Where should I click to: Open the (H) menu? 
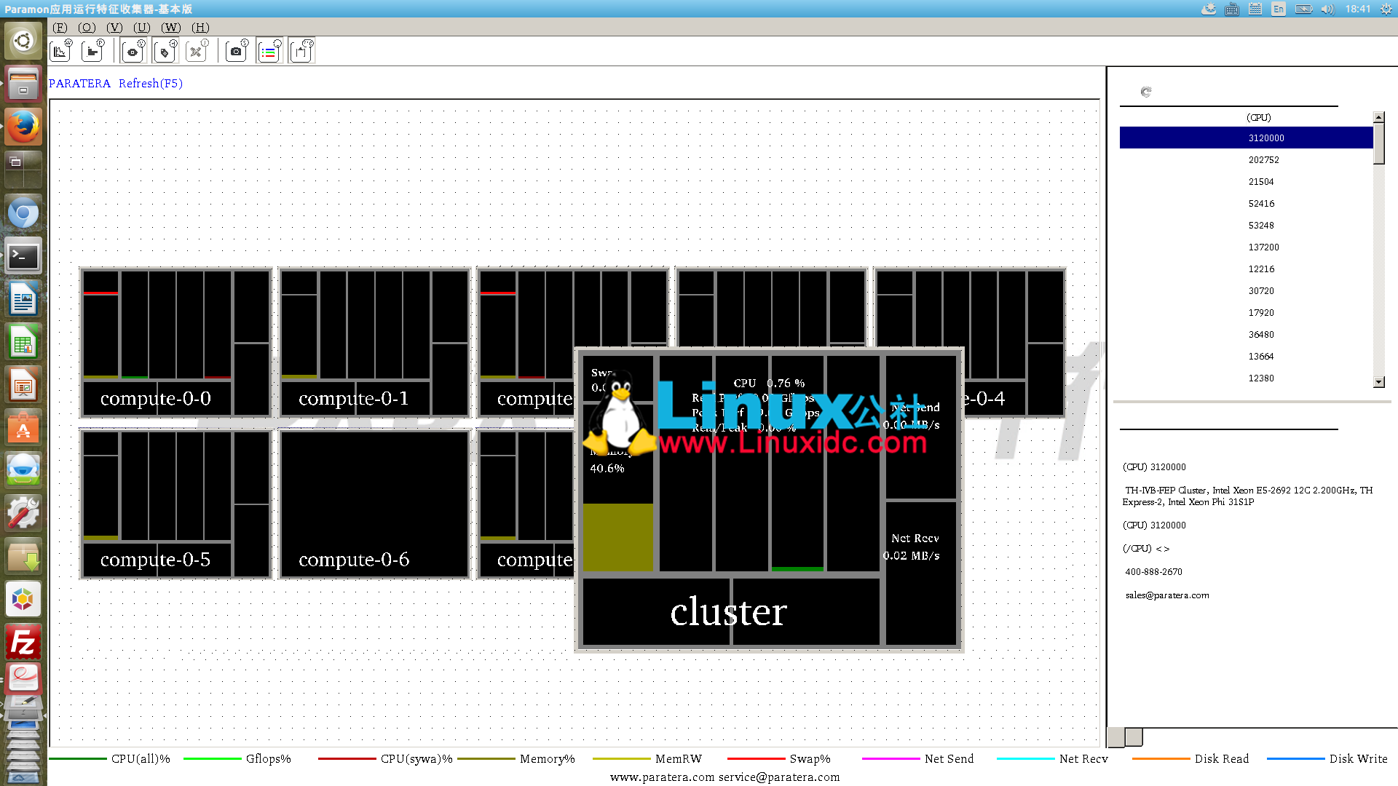(x=200, y=28)
